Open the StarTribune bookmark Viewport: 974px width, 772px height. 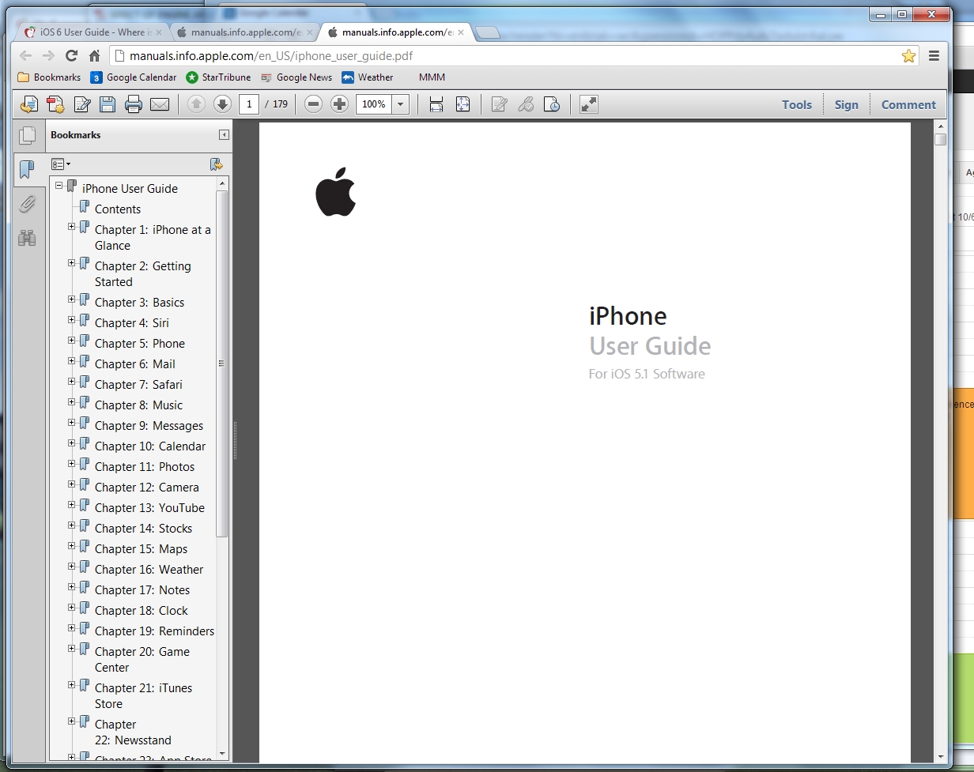click(x=218, y=77)
